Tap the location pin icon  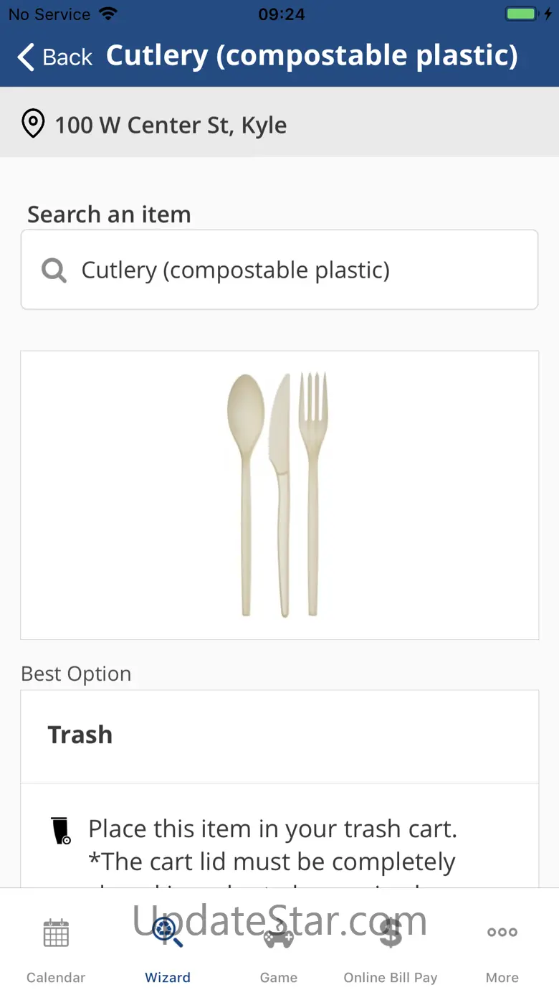[x=33, y=124]
